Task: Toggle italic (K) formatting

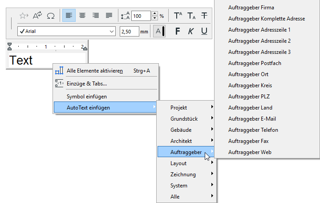Action: [x=190, y=31]
